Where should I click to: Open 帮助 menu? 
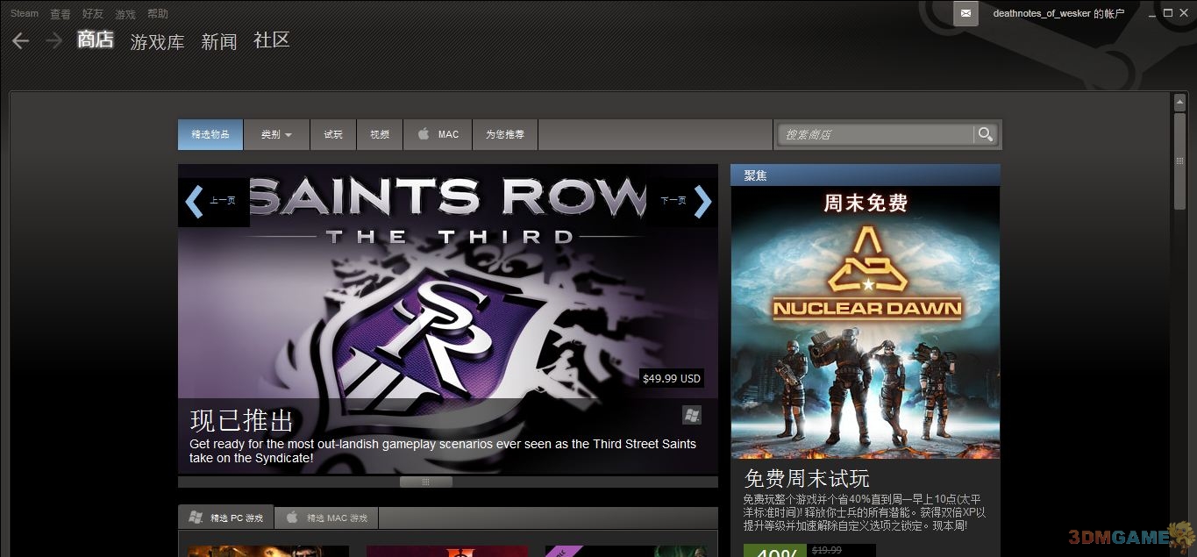coord(158,14)
